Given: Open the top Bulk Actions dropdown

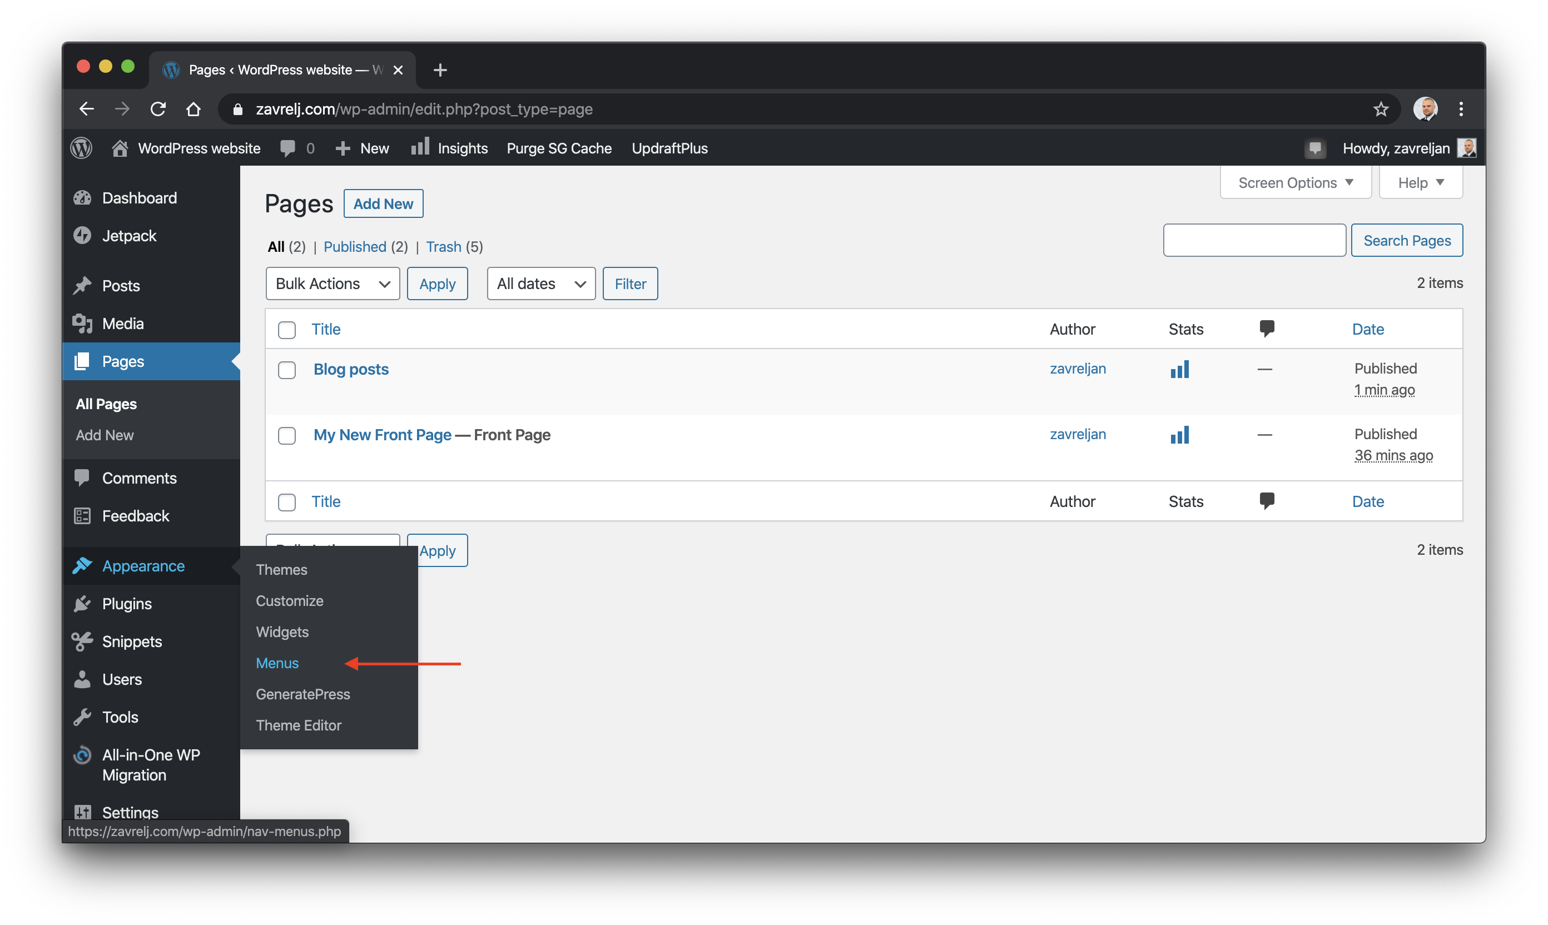Looking at the screenshot, I should pos(333,284).
